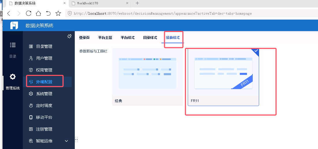
Task: Open 管理系统 gear icon in sidebar
Action: pyautogui.click(x=13, y=77)
